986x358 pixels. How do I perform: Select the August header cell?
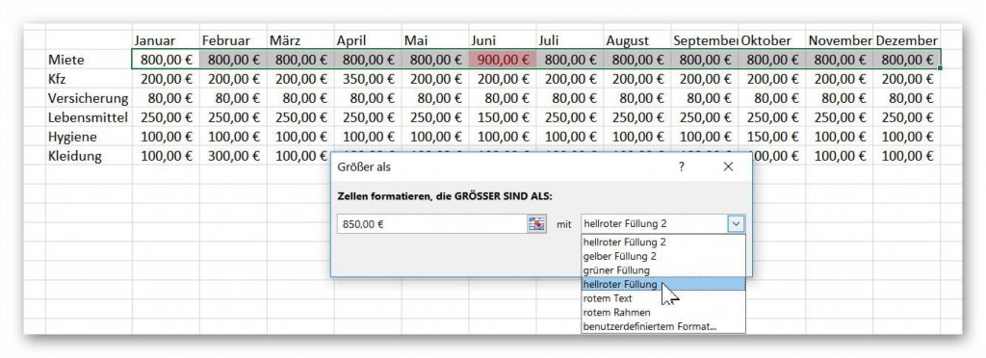click(x=637, y=40)
